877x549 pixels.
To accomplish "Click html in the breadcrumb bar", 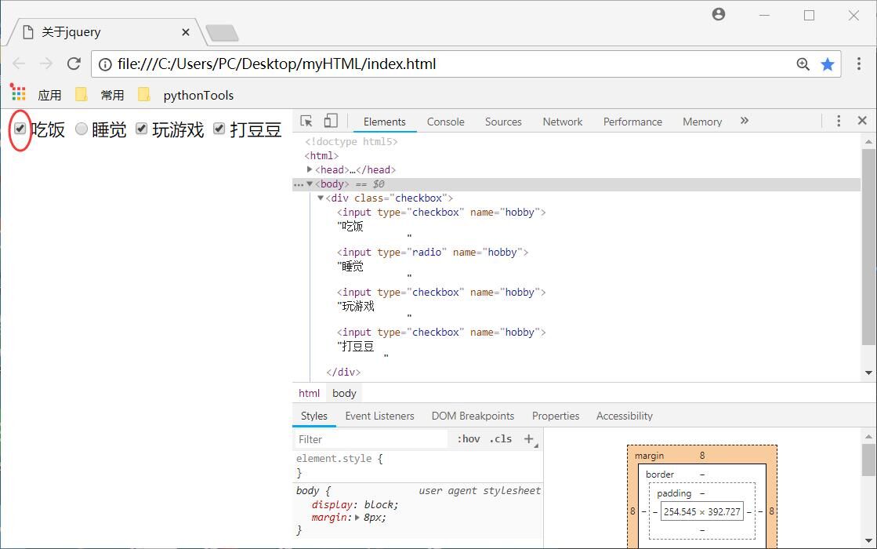I will tap(310, 394).
